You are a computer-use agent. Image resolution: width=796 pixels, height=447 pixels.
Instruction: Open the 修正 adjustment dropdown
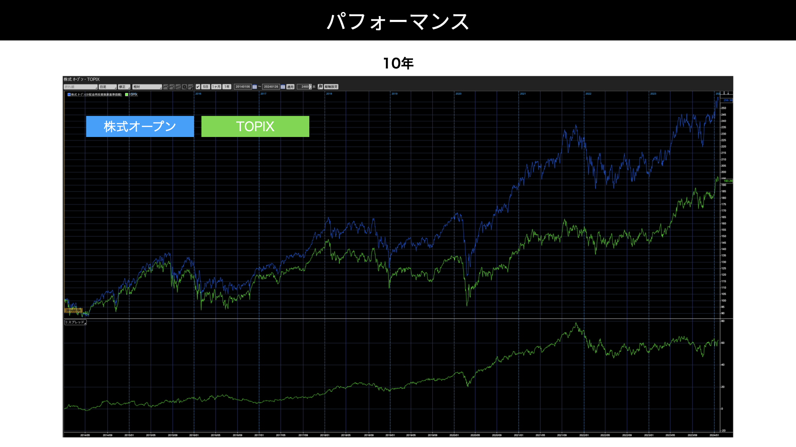click(124, 87)
